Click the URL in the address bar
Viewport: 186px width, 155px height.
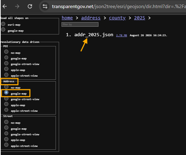point(119,7)
